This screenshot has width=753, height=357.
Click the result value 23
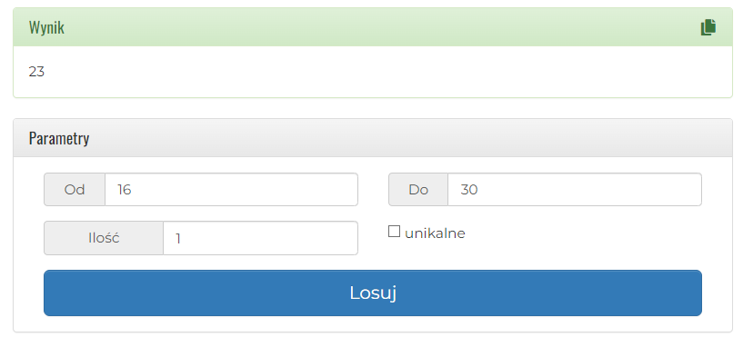coord(36,72)
